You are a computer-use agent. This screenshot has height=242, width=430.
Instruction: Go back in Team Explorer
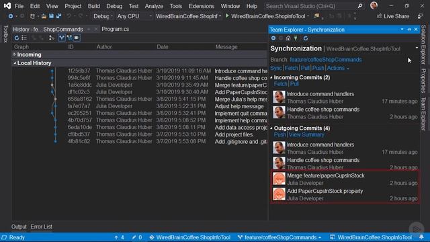point(273,38)
